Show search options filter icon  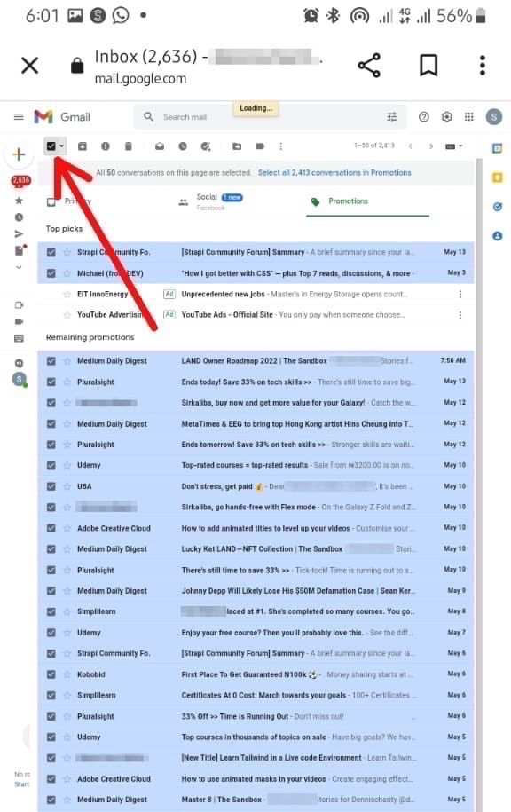click(x=392, y=117)
